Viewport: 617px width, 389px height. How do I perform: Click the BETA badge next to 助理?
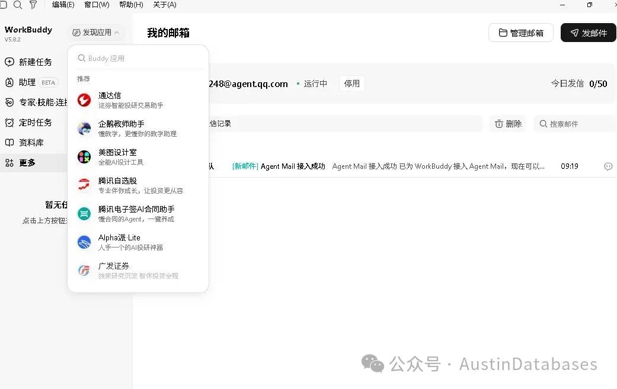[x=49, y=82]
